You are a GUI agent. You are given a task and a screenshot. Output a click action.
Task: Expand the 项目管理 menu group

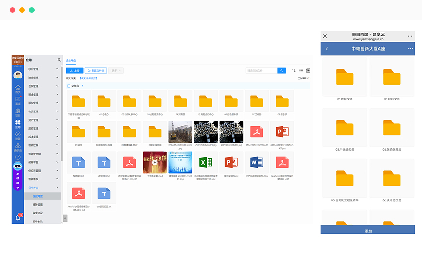[43, 69]
